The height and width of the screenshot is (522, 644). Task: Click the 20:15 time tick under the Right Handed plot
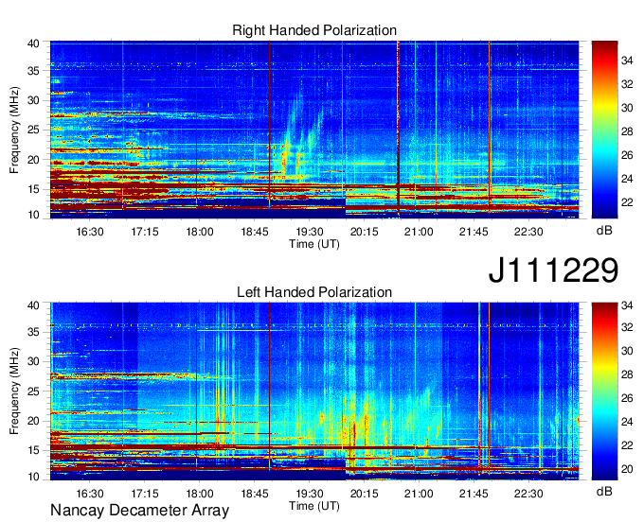coord(364,232)
